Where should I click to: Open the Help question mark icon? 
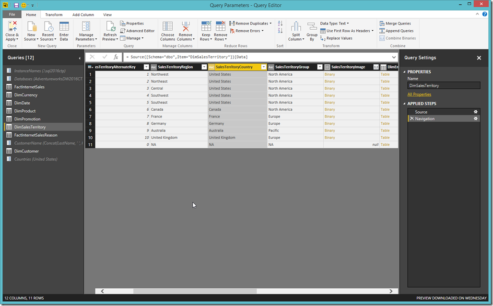pyautogui.click(x=484, y=14)
